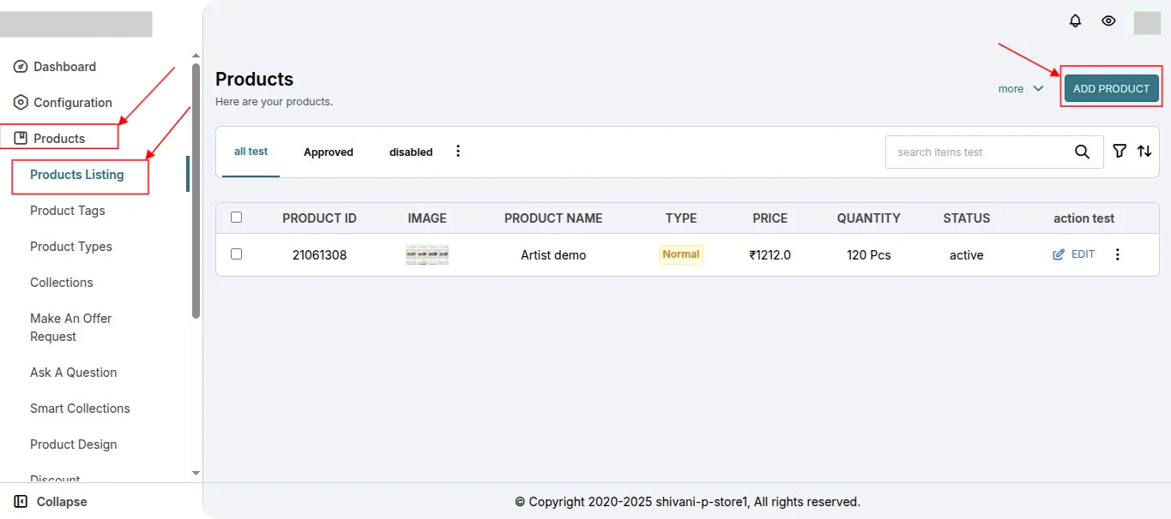Expand the more dropdown chevron
The width and height of the screenshot is (1171, 519).
1038,88
